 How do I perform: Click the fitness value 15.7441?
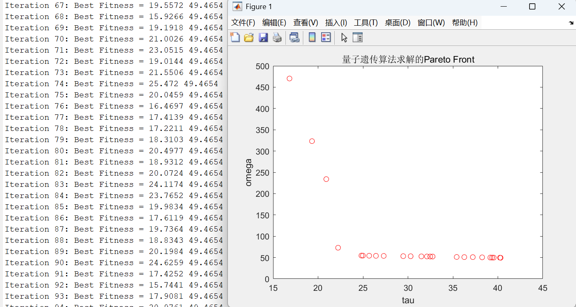(166, 285)
